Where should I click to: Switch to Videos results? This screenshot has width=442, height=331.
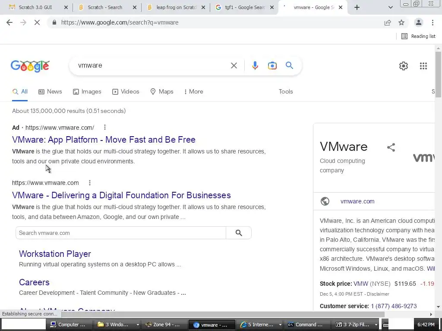click(126, 91)
